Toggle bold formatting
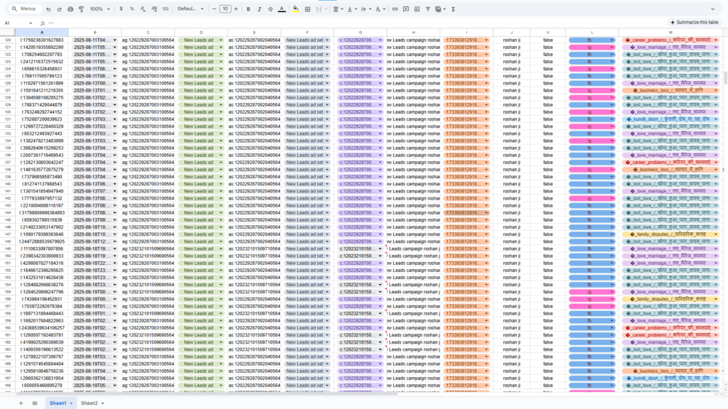Viewport: 728px width, 409px height. [x=248, y=9]
